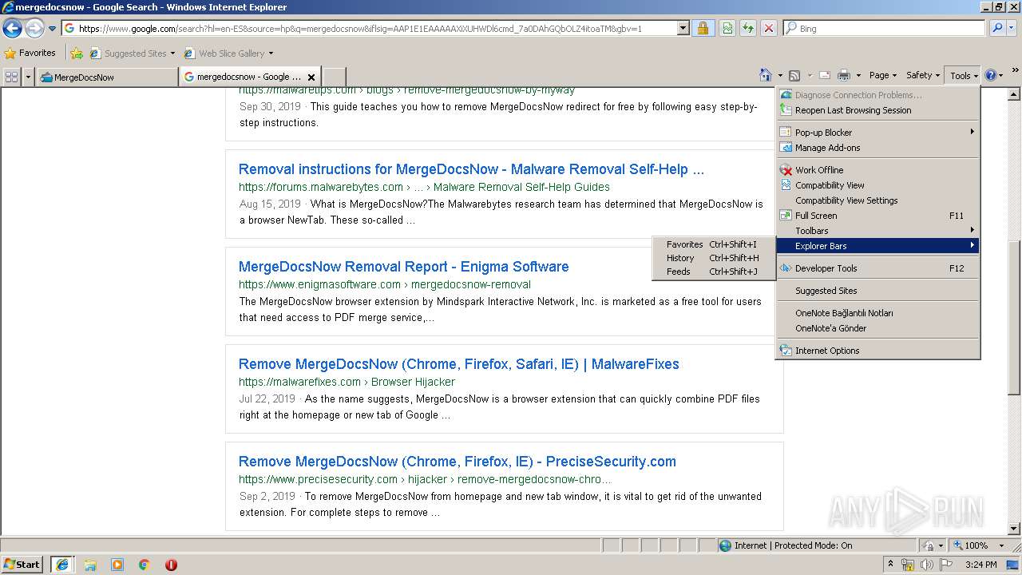1022x575 pixels.
Task: Open the Suggested Sites favorites link
Action: pyautogui.click(x=132, y=54)
